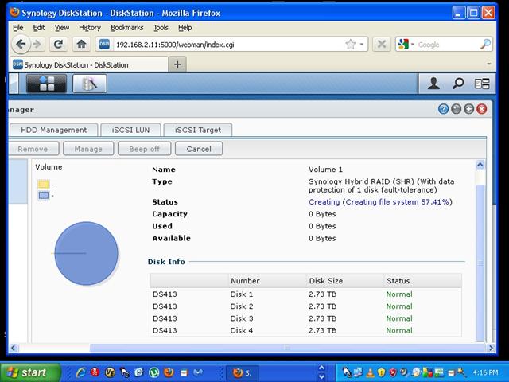Open the DSM user account icon
Screen dimensions: 509x382
click(433, 84)
